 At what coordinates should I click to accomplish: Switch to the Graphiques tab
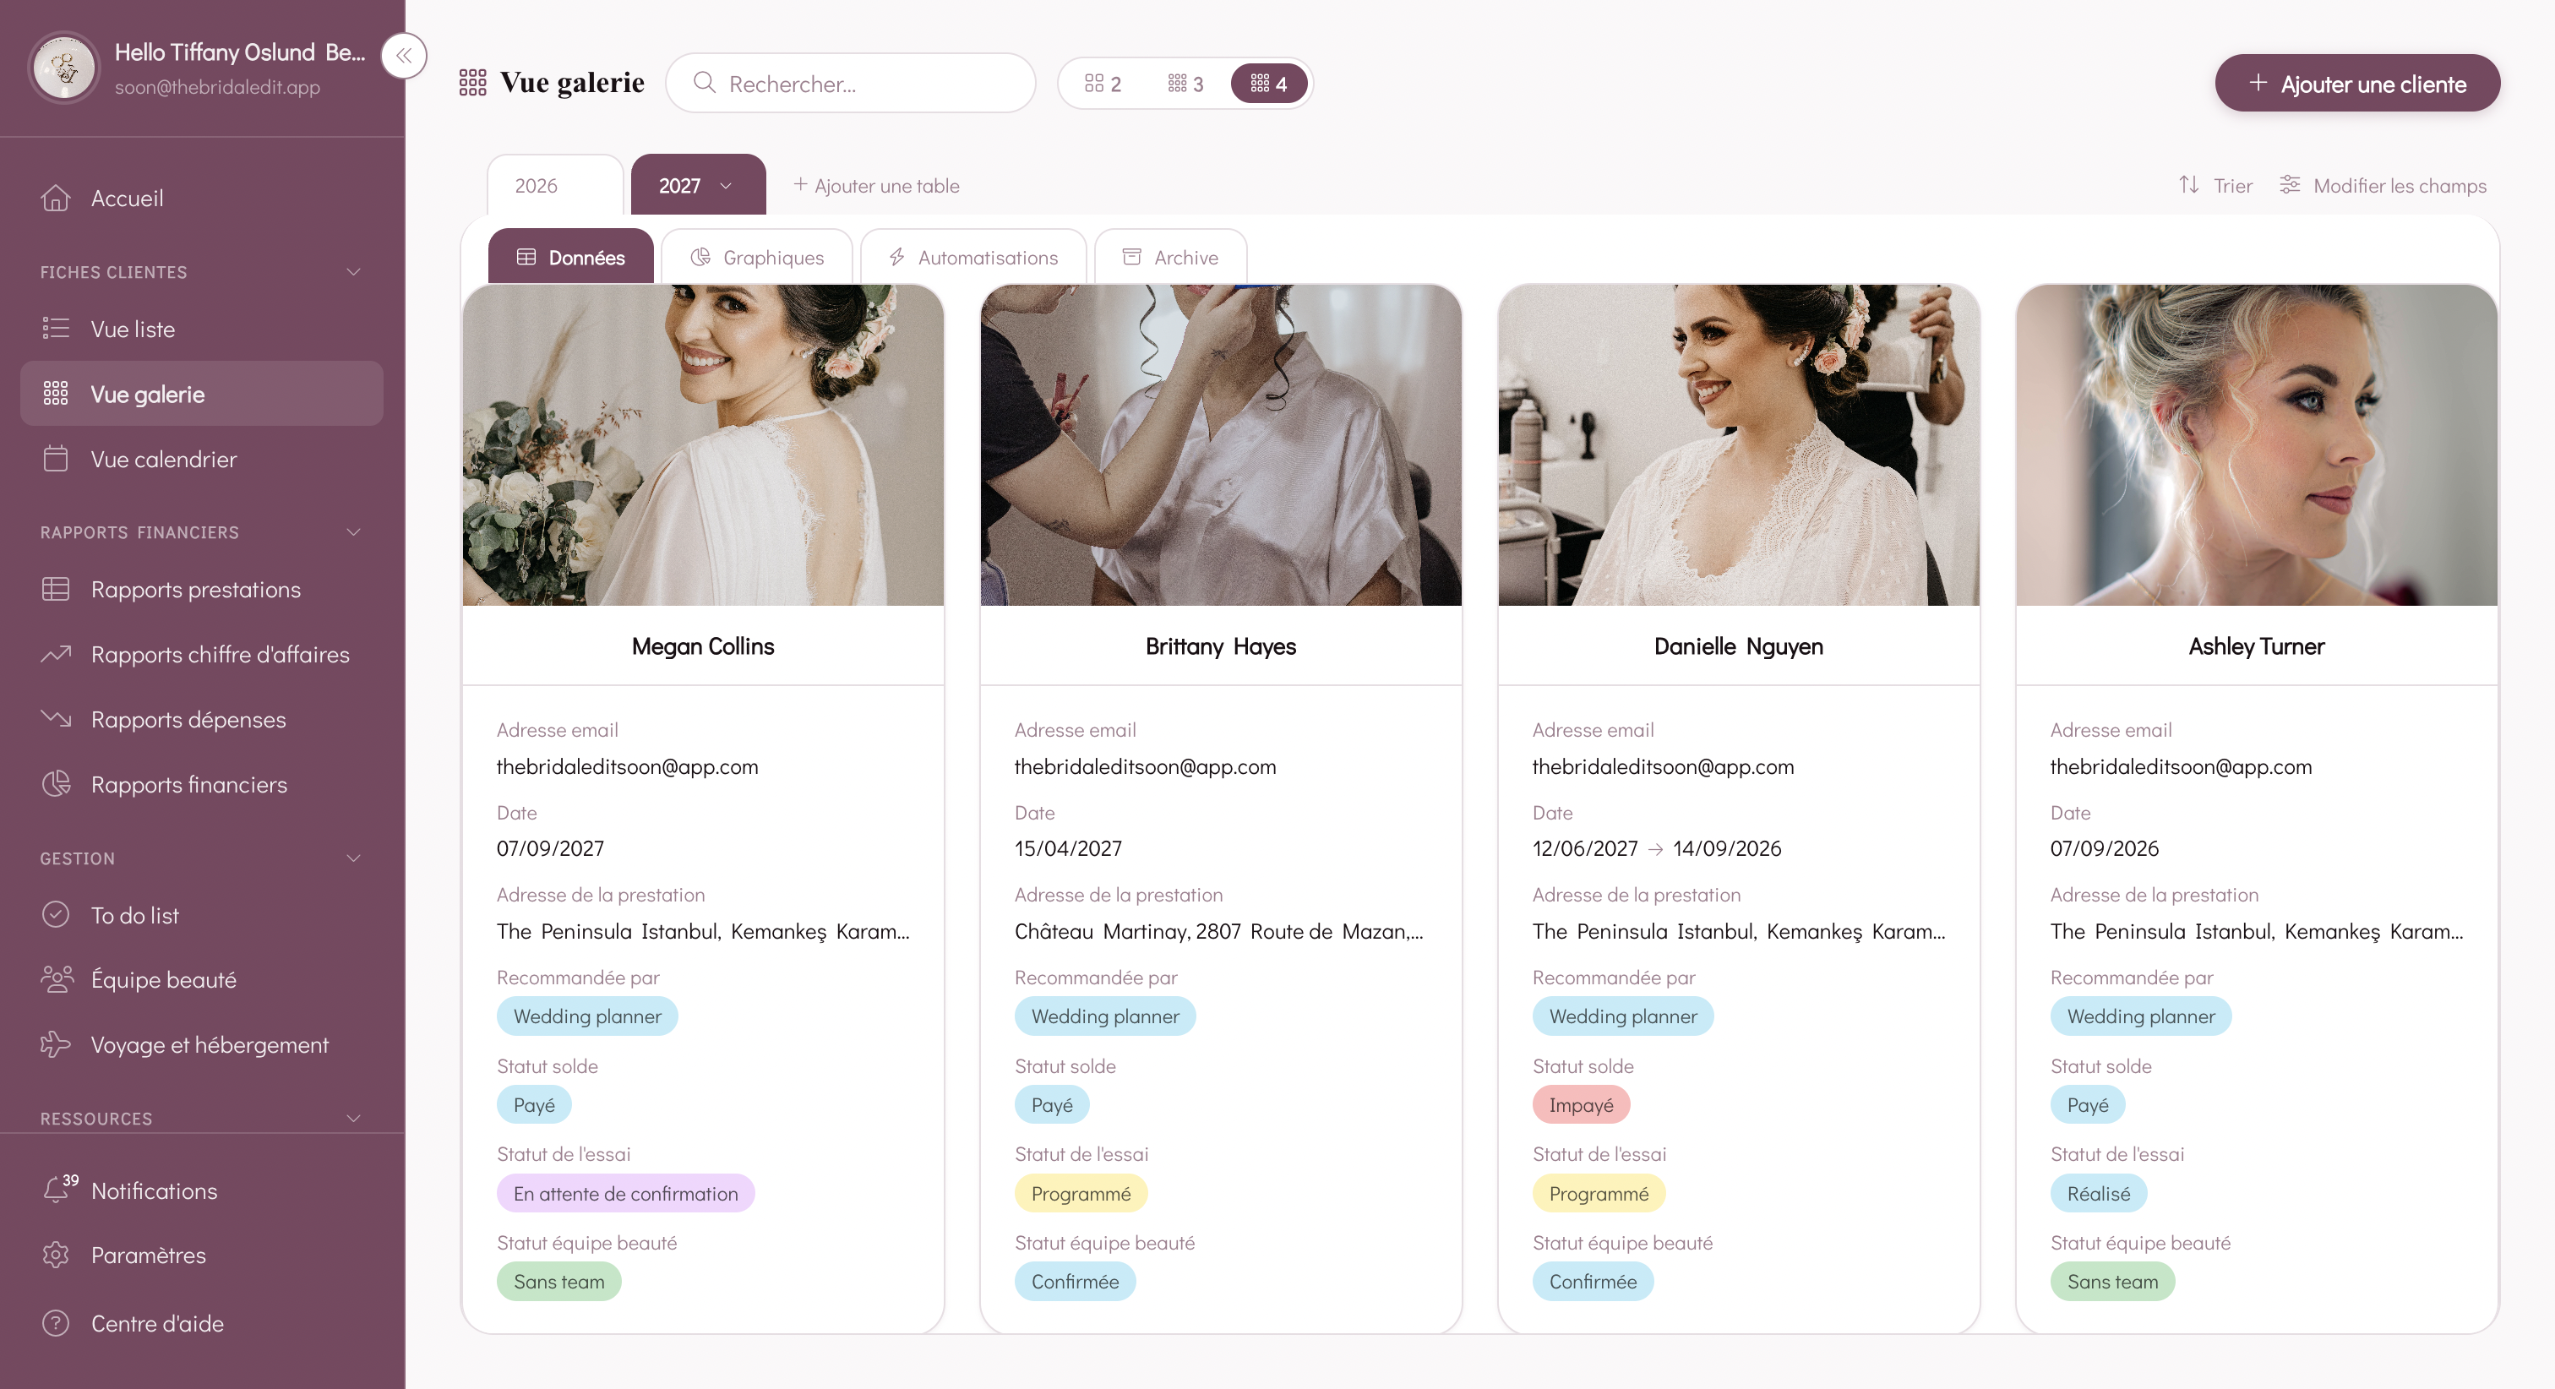(x=757, y=257)
